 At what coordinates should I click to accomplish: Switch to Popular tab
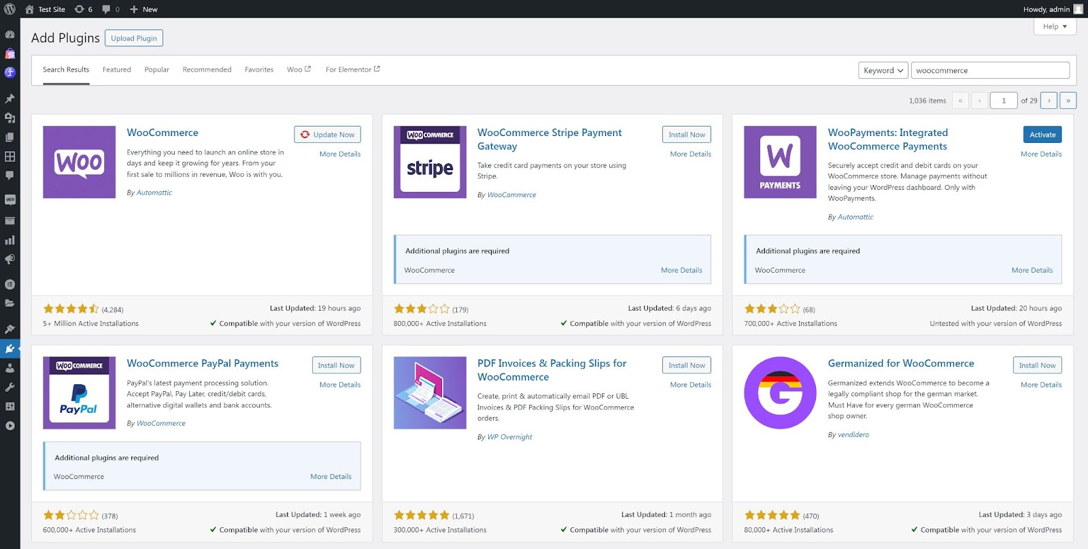pos(156,69)
